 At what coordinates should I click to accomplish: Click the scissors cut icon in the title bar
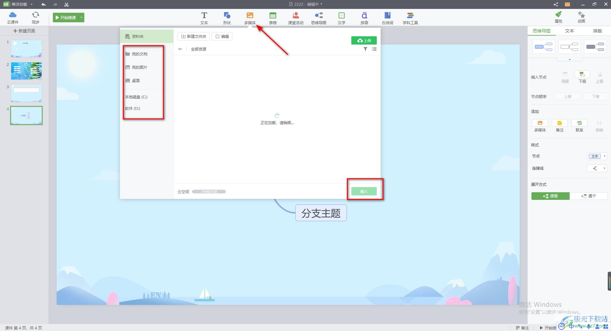[x=67, y=4]
